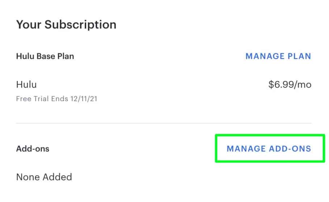Click the MANAGE PLAN link
329x202 pixels.
[x=278, y=56]
